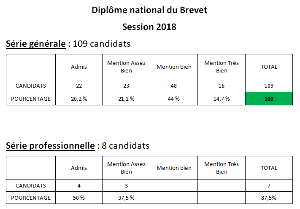Select the 109 total candidates cell

[x=269, y=86]
